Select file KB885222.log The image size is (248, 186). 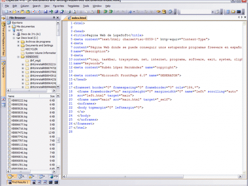[x=19, y=100]
